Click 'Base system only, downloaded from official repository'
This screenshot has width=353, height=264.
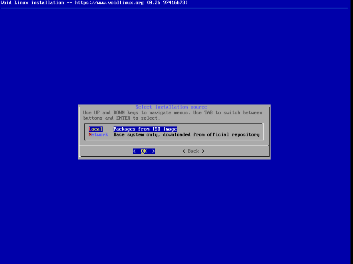tap(186, 134)
